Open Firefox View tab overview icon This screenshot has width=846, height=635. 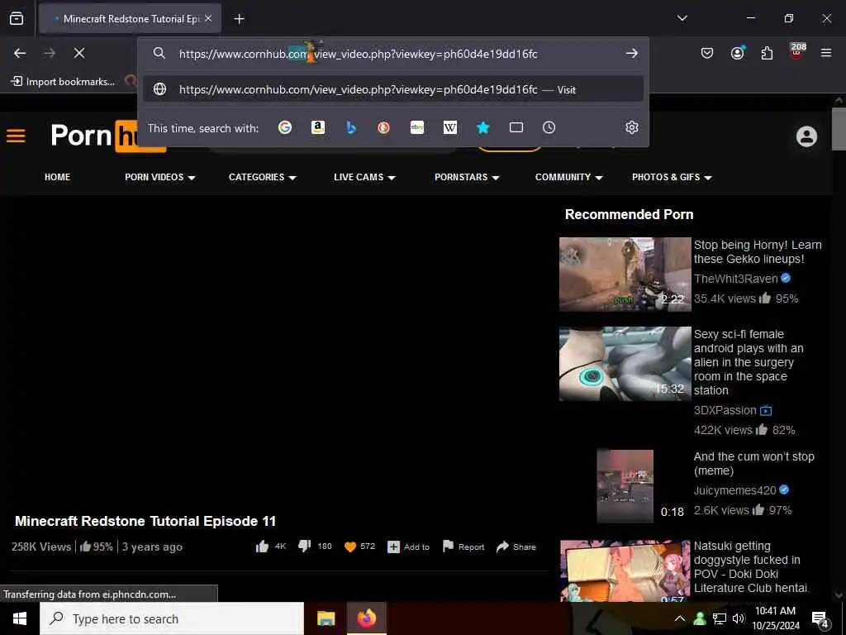[17, 18]
